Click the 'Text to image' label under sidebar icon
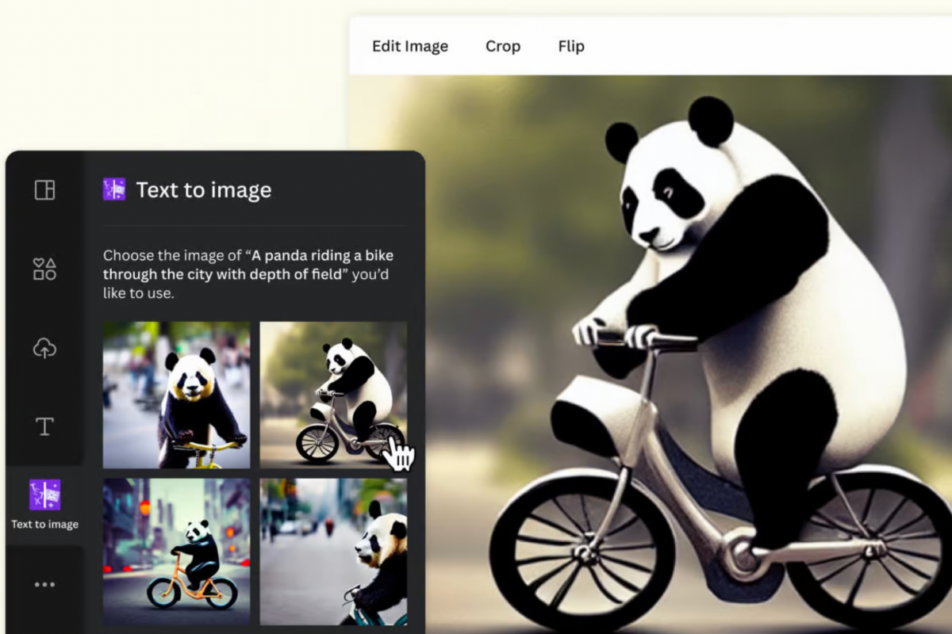The image size is (952, 634). 44,525
